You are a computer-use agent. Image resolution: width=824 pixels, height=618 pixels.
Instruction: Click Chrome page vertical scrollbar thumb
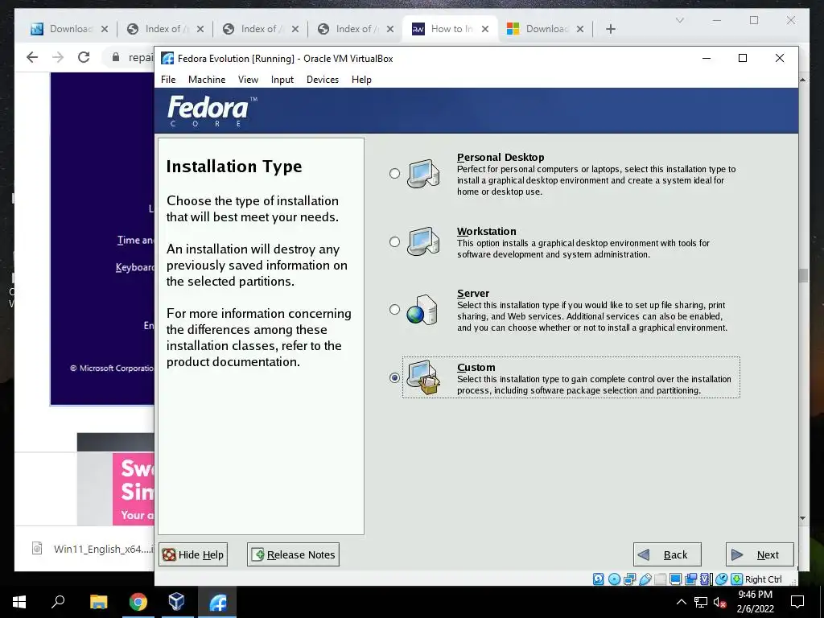802,275
